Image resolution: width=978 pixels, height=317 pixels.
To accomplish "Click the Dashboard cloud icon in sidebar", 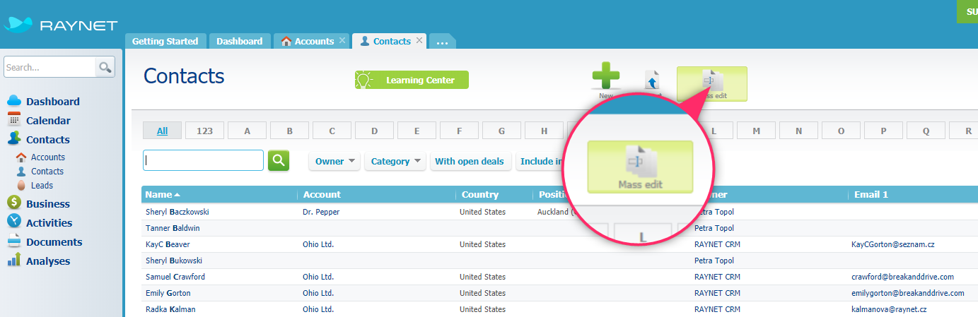I will click(x=14, y=101).
